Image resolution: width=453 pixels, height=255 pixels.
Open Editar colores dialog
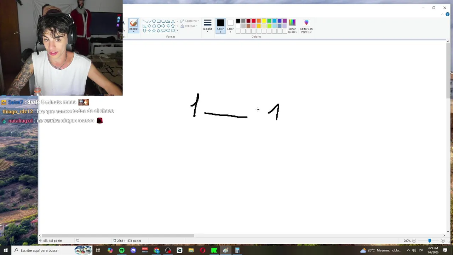coord(292,26)
